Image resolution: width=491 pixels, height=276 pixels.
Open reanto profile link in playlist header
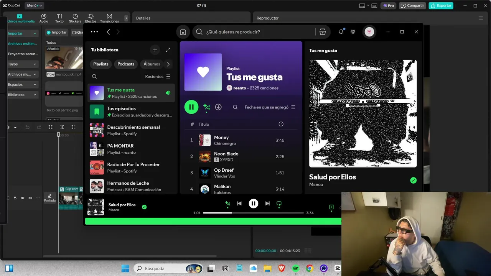tap(240, 88)
